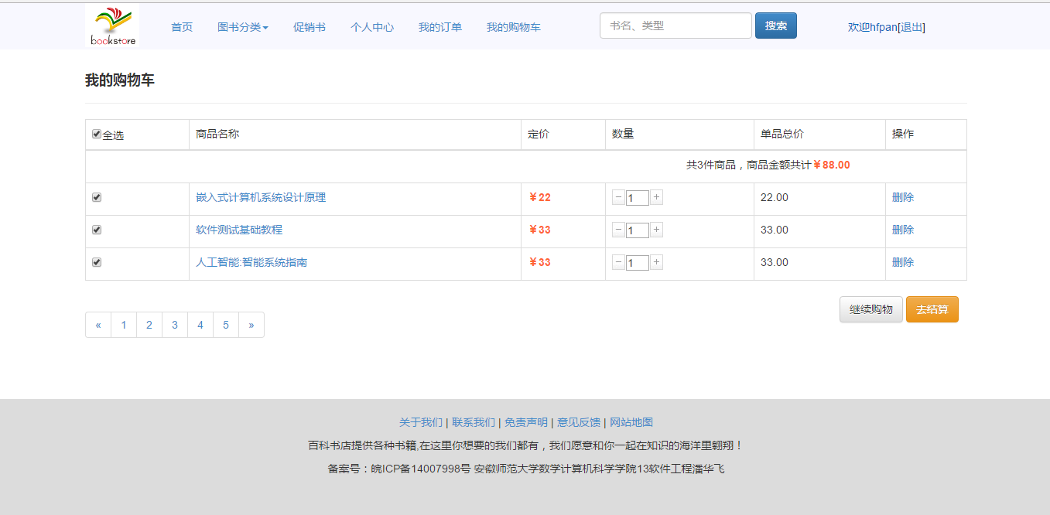Open the 免责声明 footer link

[x=526, y=422]
